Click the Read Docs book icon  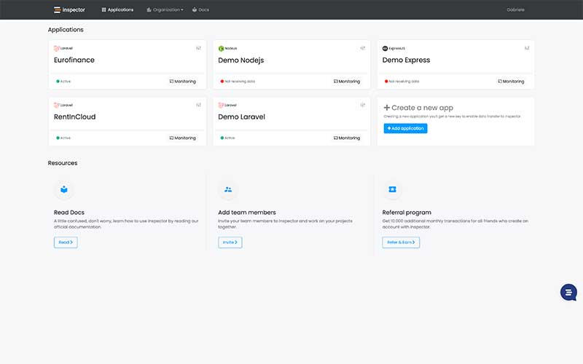[64, 189]
